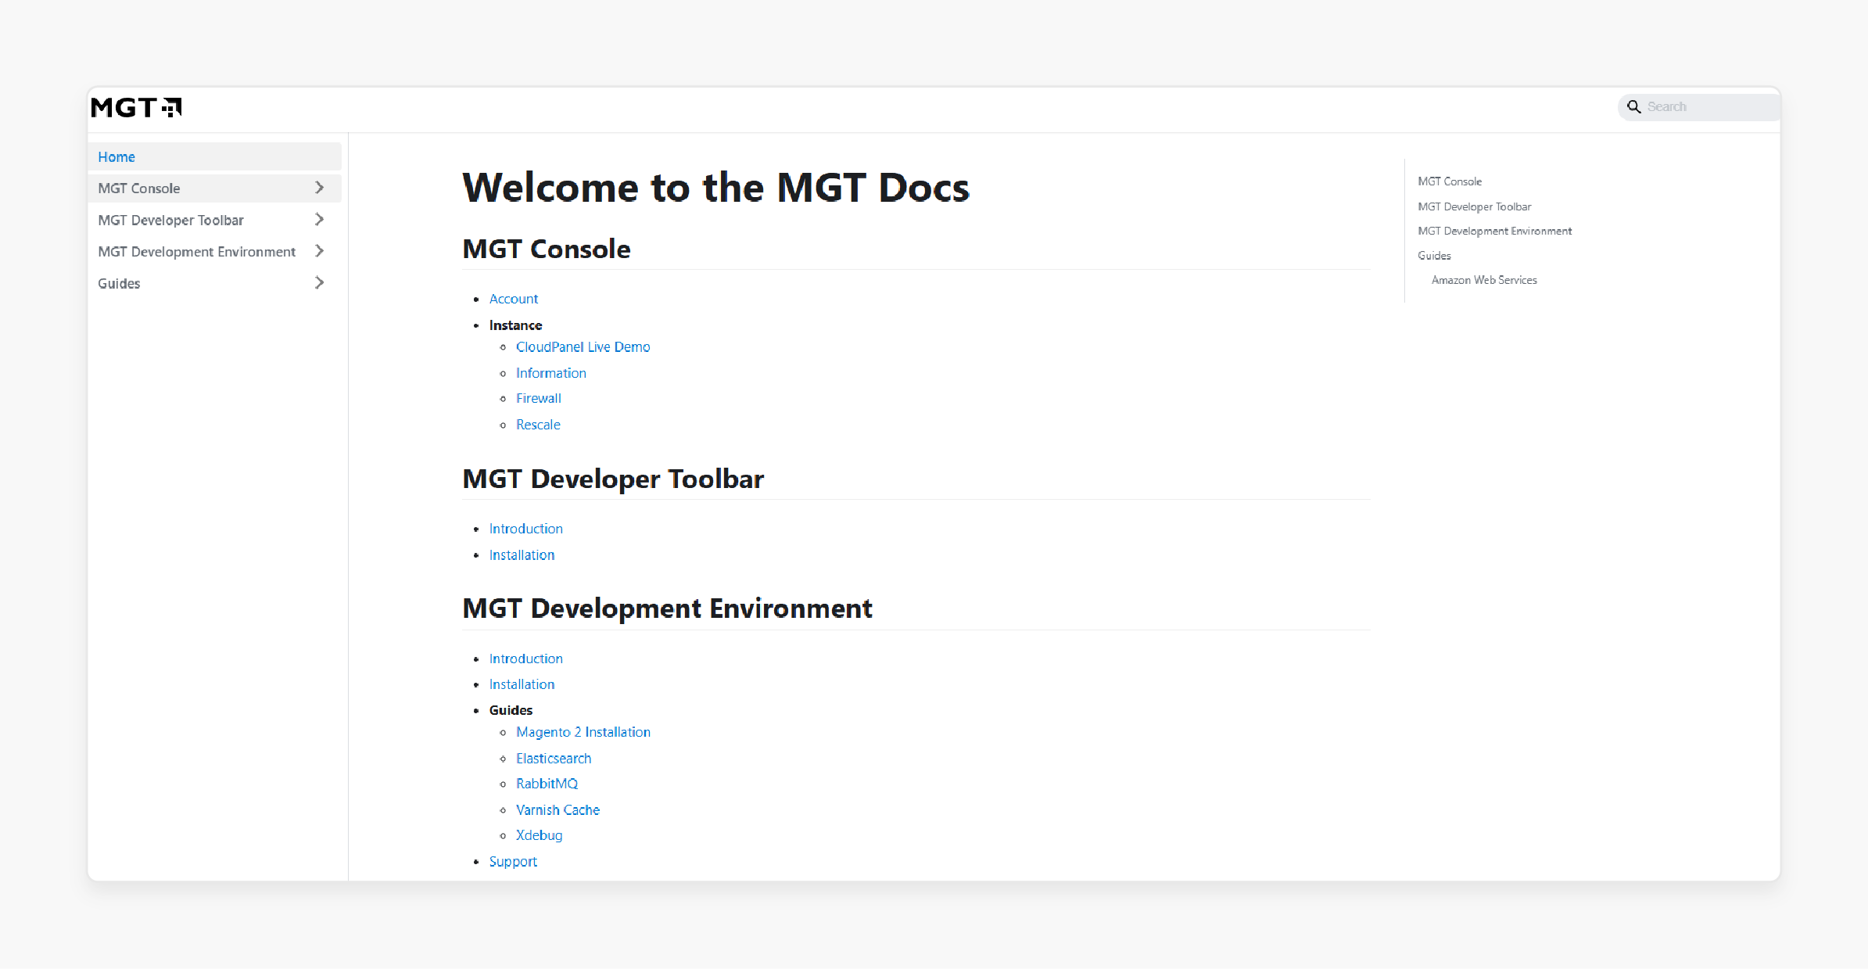Focus the Search input field

click(x=1700, y=107)
